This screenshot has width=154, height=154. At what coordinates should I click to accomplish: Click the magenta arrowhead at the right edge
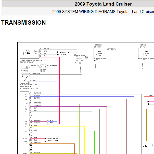(148, 102)
